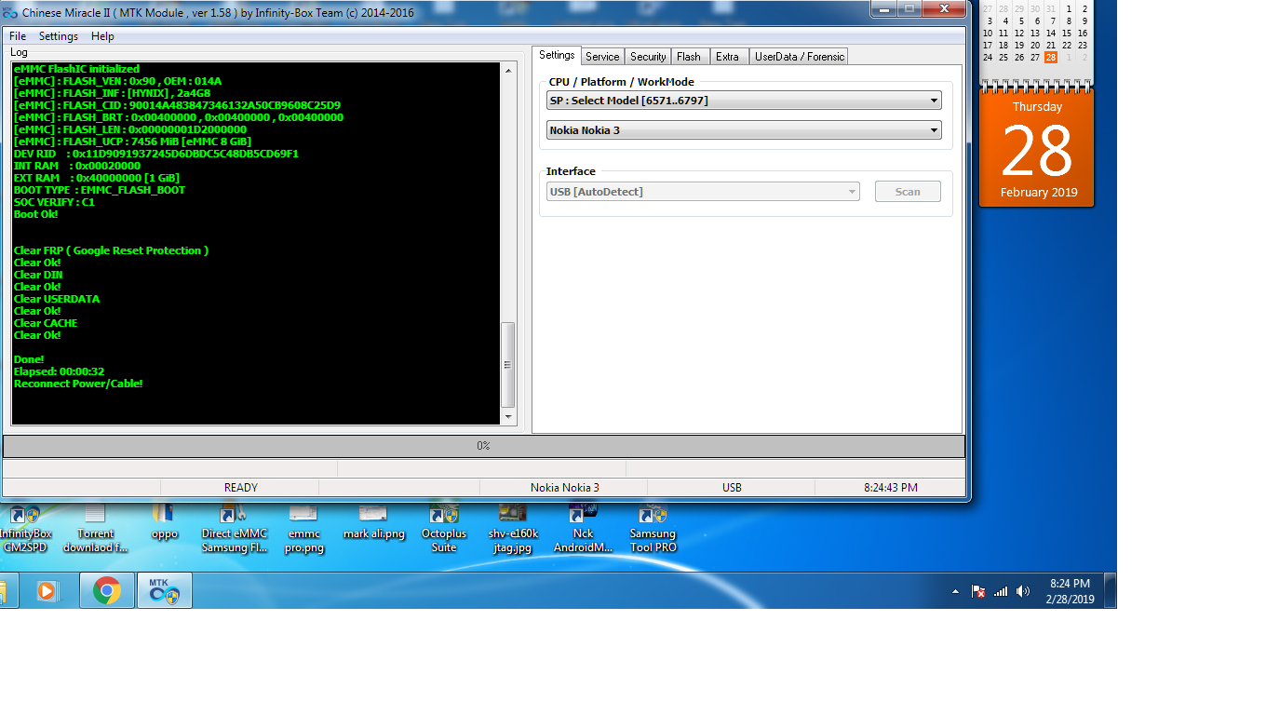1266x715 pixels.
Task: Open emmc pro.png on the desktop
Action: (x=303, y=529)
